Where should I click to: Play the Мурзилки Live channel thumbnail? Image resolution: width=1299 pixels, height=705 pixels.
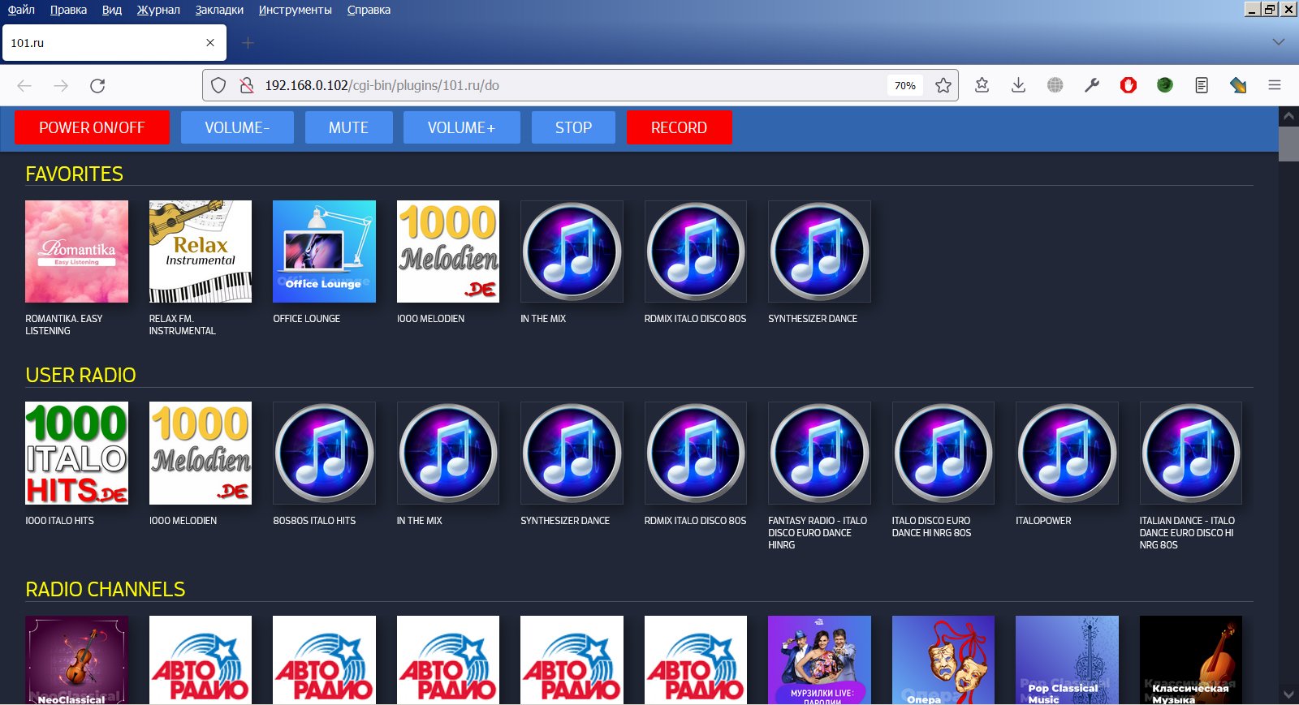(x=819, y=660)
